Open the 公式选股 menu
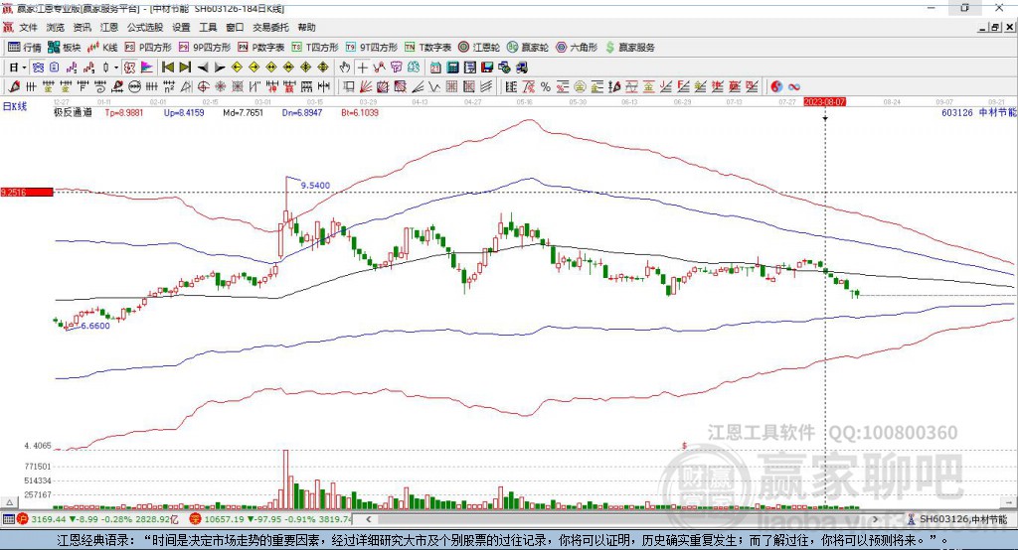This screenshot has width=1018, height=550. 145,27
